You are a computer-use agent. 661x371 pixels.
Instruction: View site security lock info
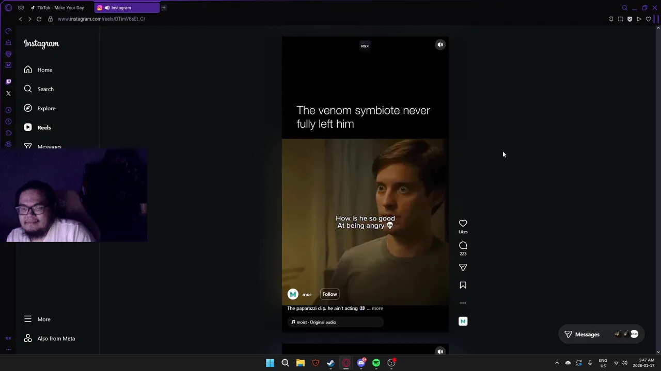click(x=50, y=19)
